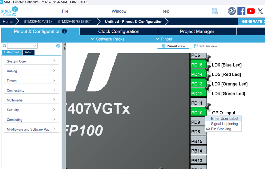Click the GENERATE CODE button
This screenshot has height=169, width=265.
251,21
